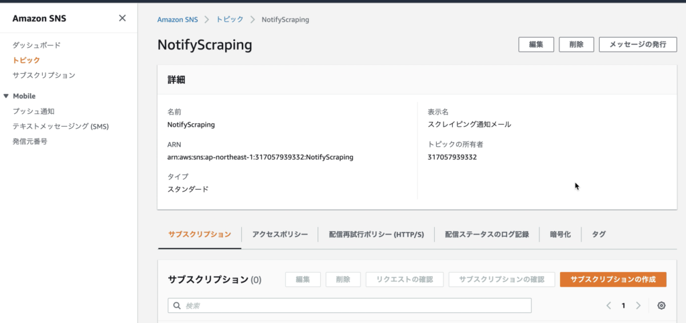Open テキストメッセージング (SMS) in sidebar

(60, 127)
